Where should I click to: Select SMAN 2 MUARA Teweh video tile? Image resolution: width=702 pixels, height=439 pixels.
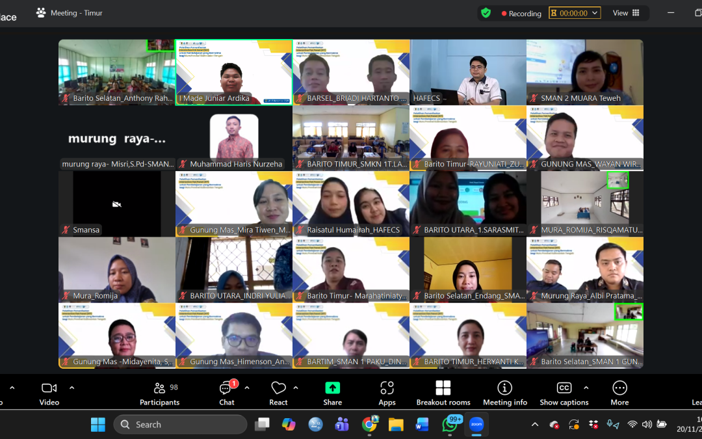585,73
